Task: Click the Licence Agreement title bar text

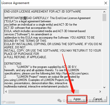Action: [x=15, y=3]
